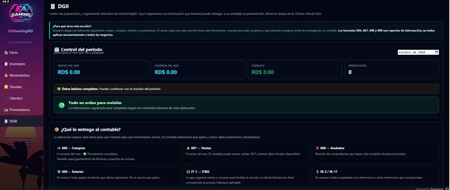Viewport: 450px width, 190px height.
Task: Click the Todo en orden para revisión heading
Action: coord(95,103)
